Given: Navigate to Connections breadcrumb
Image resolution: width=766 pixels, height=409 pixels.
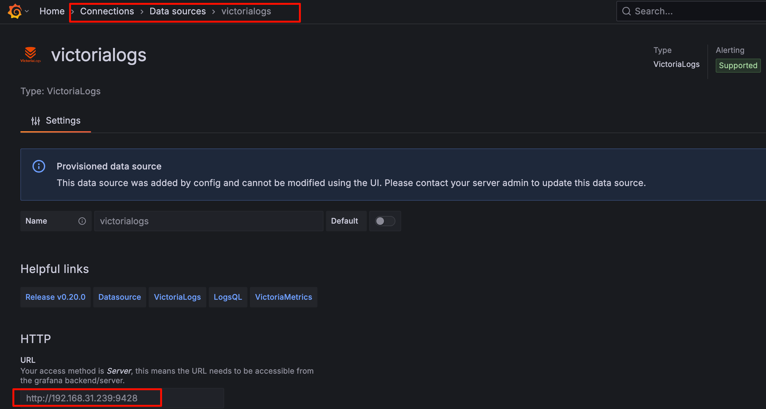Looking at the screenshot, I should (x=107, y=11).
